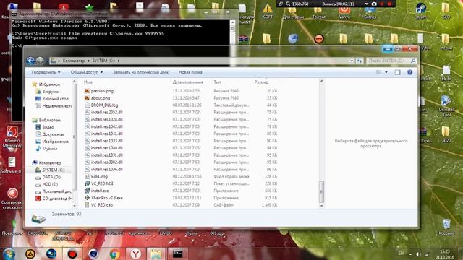
Task: Click the Explorer Forward arrow button
Action: (40, 61)
